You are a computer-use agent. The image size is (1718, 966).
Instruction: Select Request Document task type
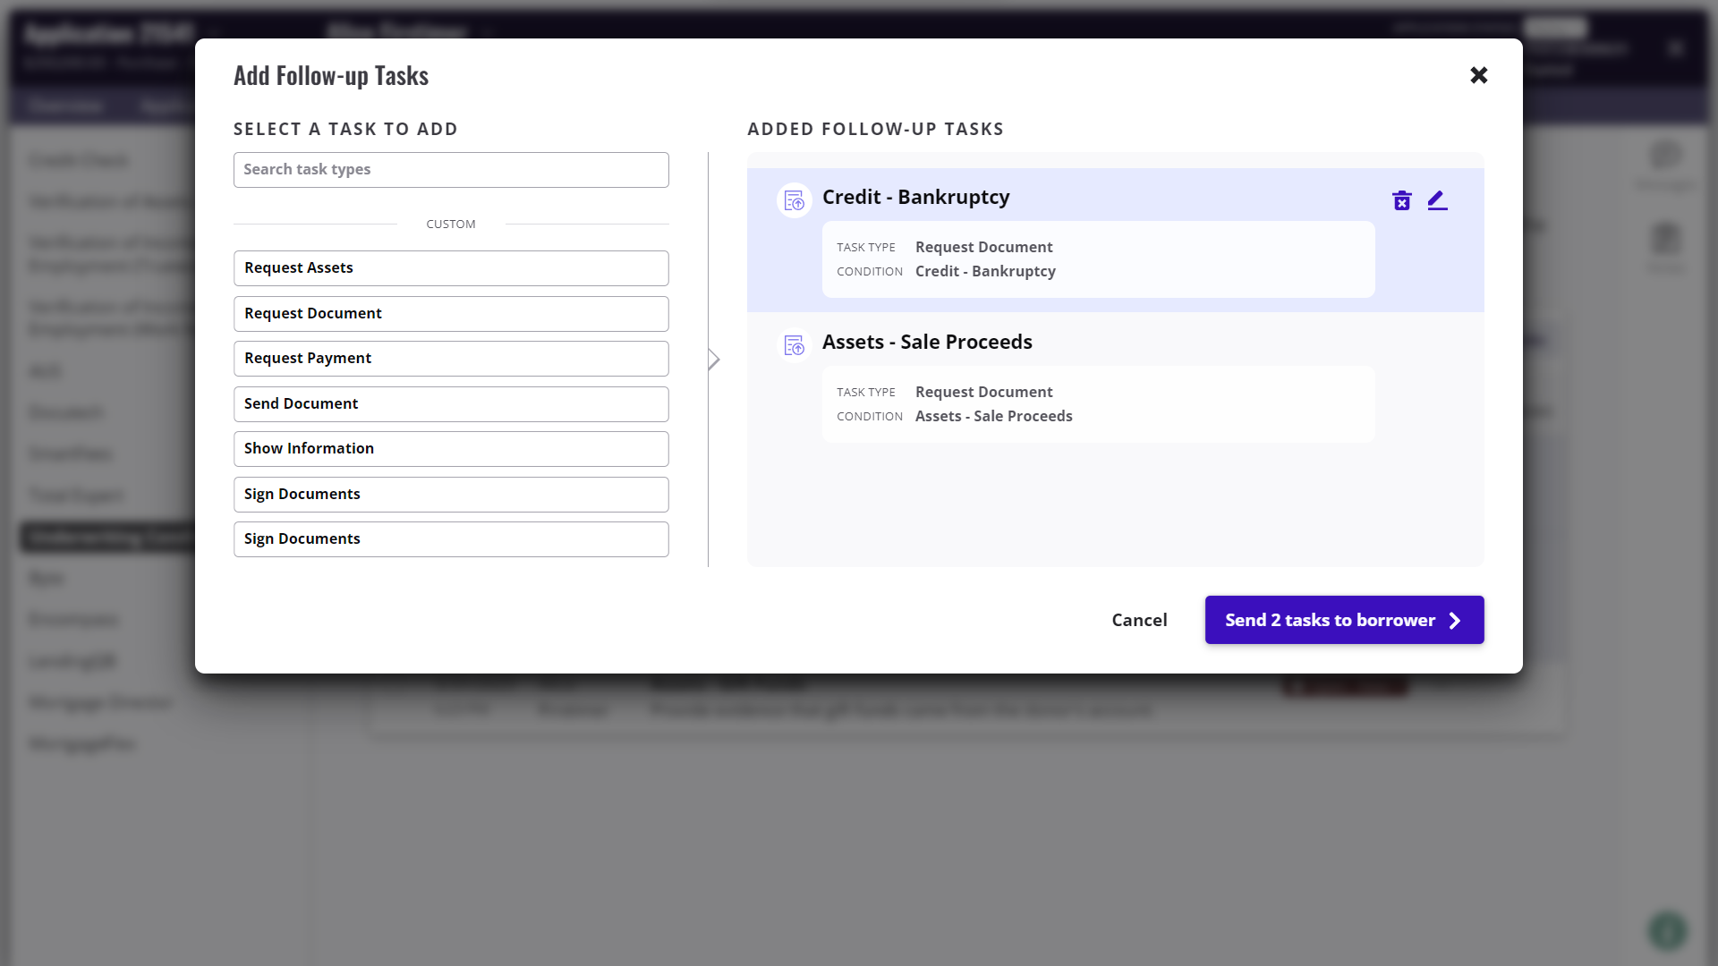coord(451,314)
